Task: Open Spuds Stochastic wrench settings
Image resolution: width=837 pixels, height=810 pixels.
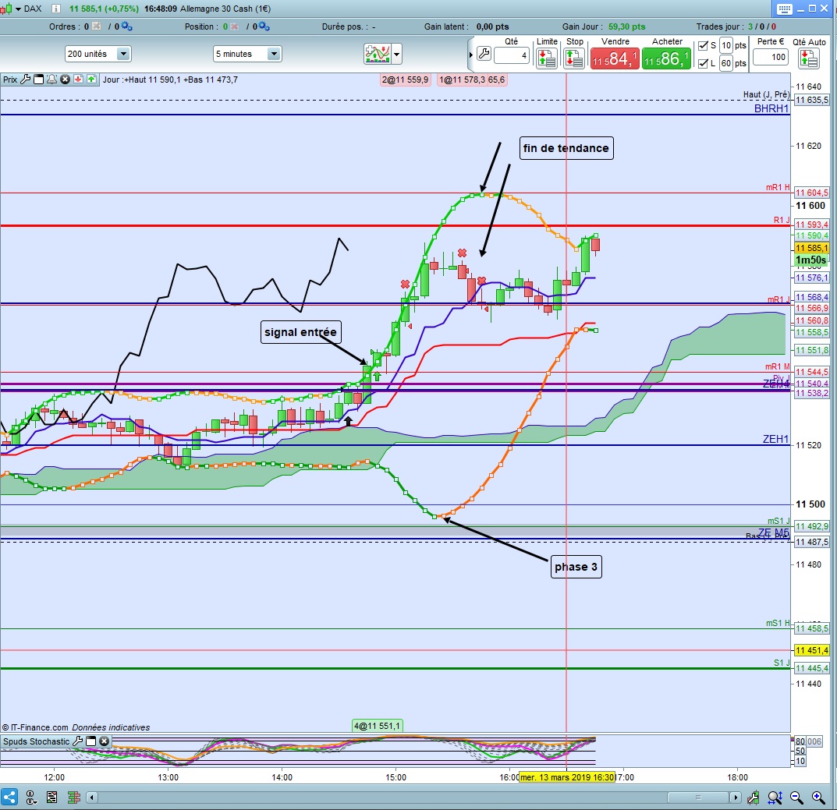Action: point(77,741)
